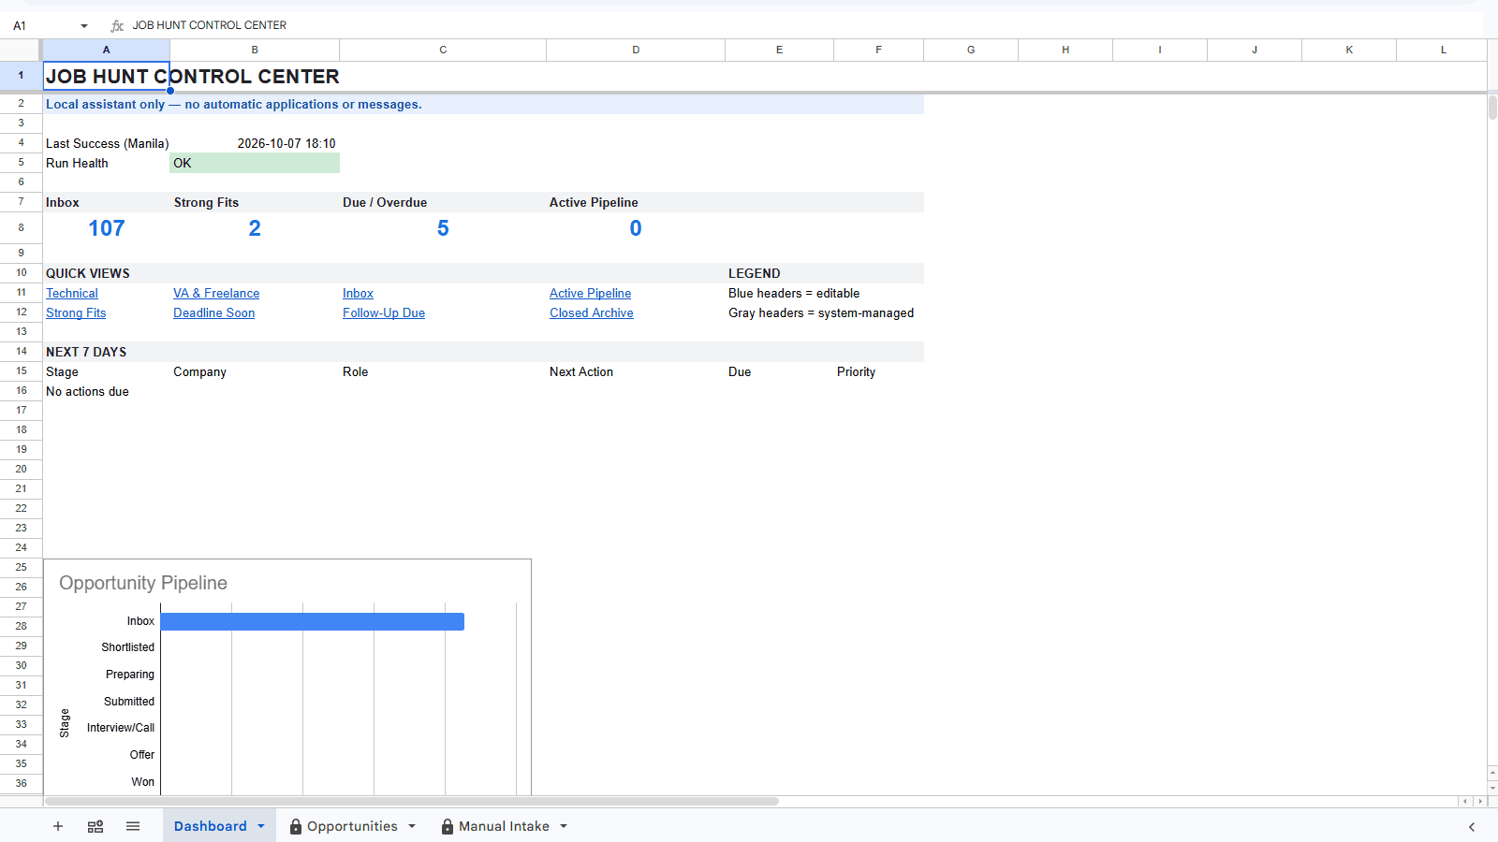Open the Inbox quick view link
Image resolution: width=1498 pixels, height=842 pixels.
(x=358, y=293)
